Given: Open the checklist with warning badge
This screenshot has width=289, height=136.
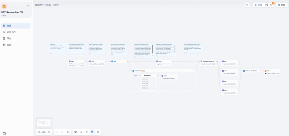Looking at the screenshot, I should tap(272, 5).
